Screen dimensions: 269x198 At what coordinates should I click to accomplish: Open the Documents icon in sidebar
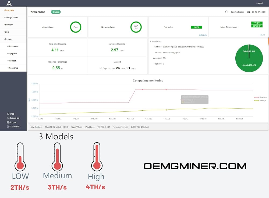pyautogui.click(x=8, y=127)
